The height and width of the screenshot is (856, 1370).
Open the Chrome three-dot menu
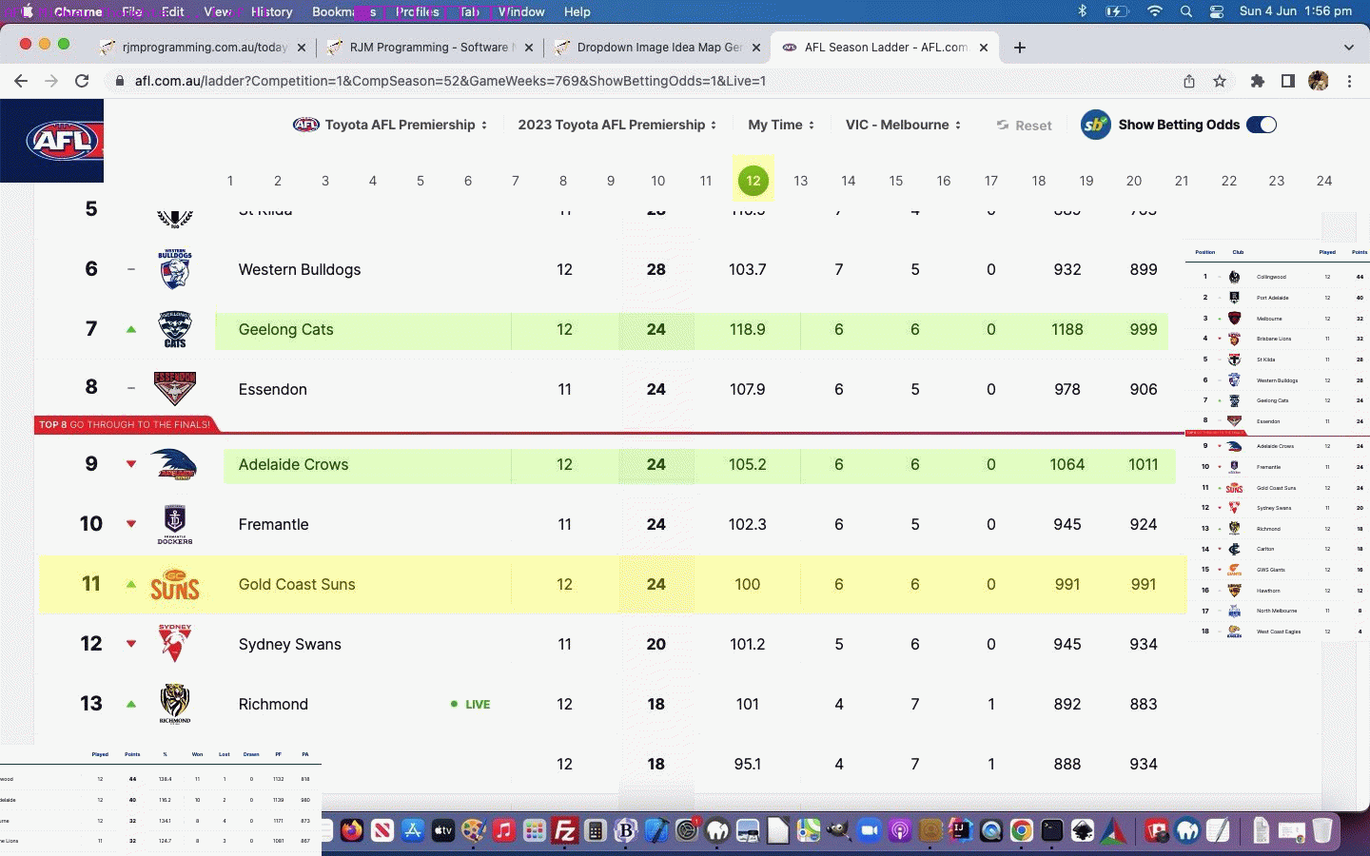click(x=1349, y=81)
